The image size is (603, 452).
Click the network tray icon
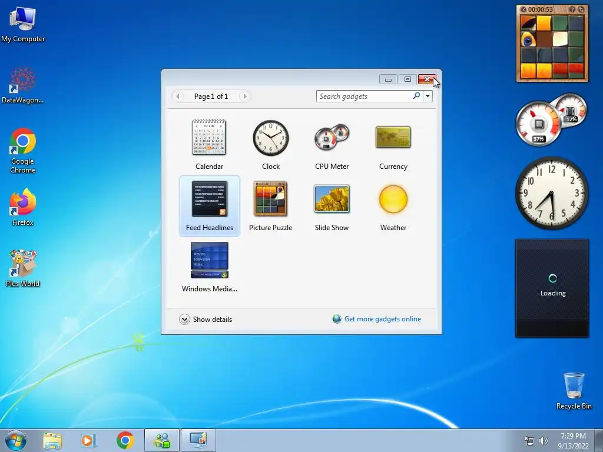click(529, 441)
